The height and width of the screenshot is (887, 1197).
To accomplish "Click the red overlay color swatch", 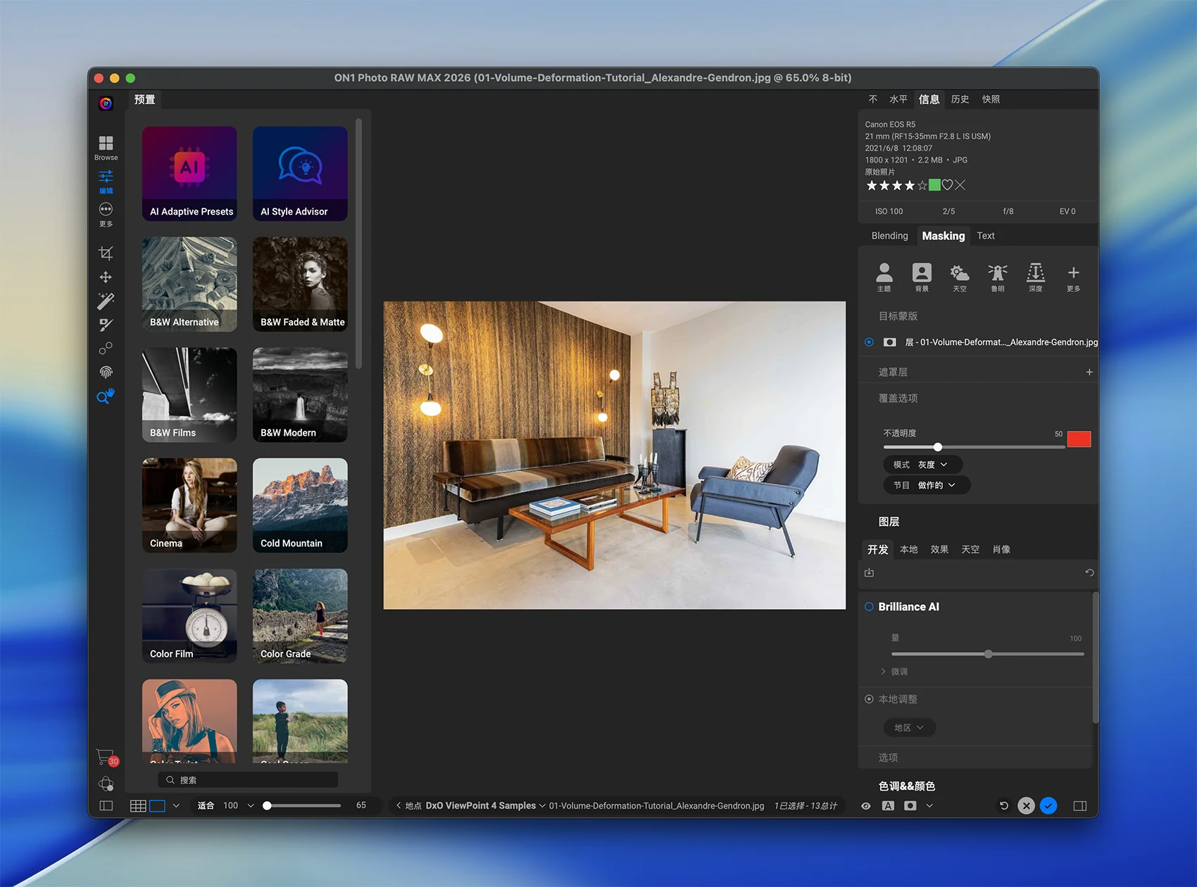I will click(1078, 439).
